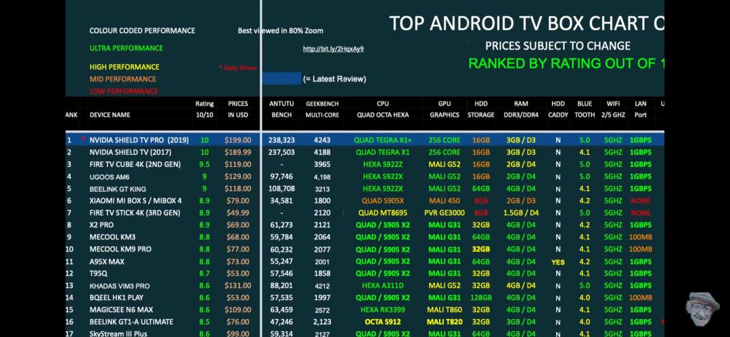Click the MAGICSEE N6 MAX device name
The width and height of the screenshot is (730, 337).
pyautogui.click(x=121, y=310)
